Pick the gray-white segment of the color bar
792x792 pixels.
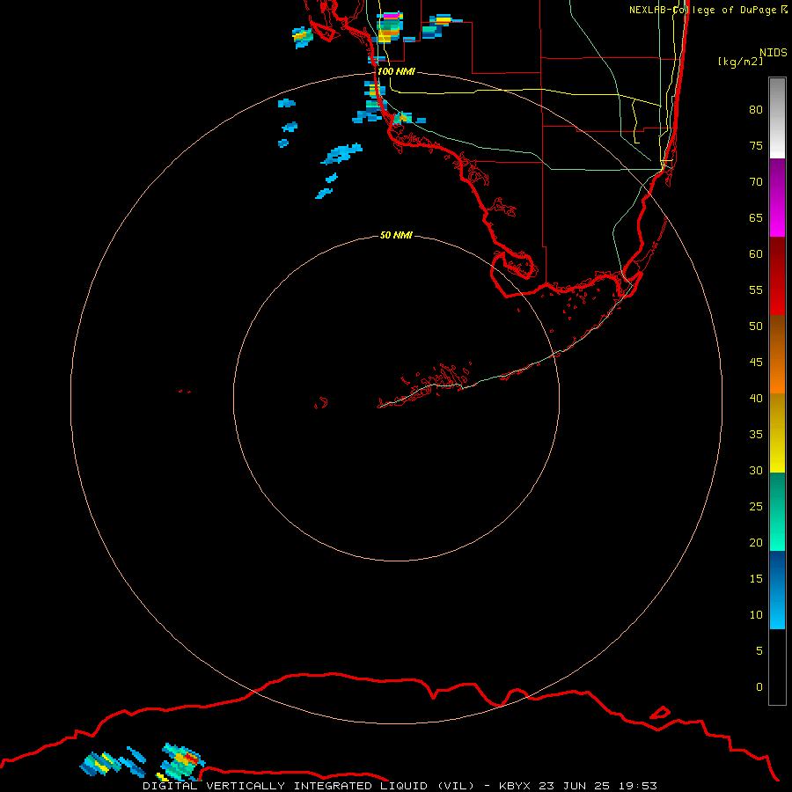tap(777, 118)
